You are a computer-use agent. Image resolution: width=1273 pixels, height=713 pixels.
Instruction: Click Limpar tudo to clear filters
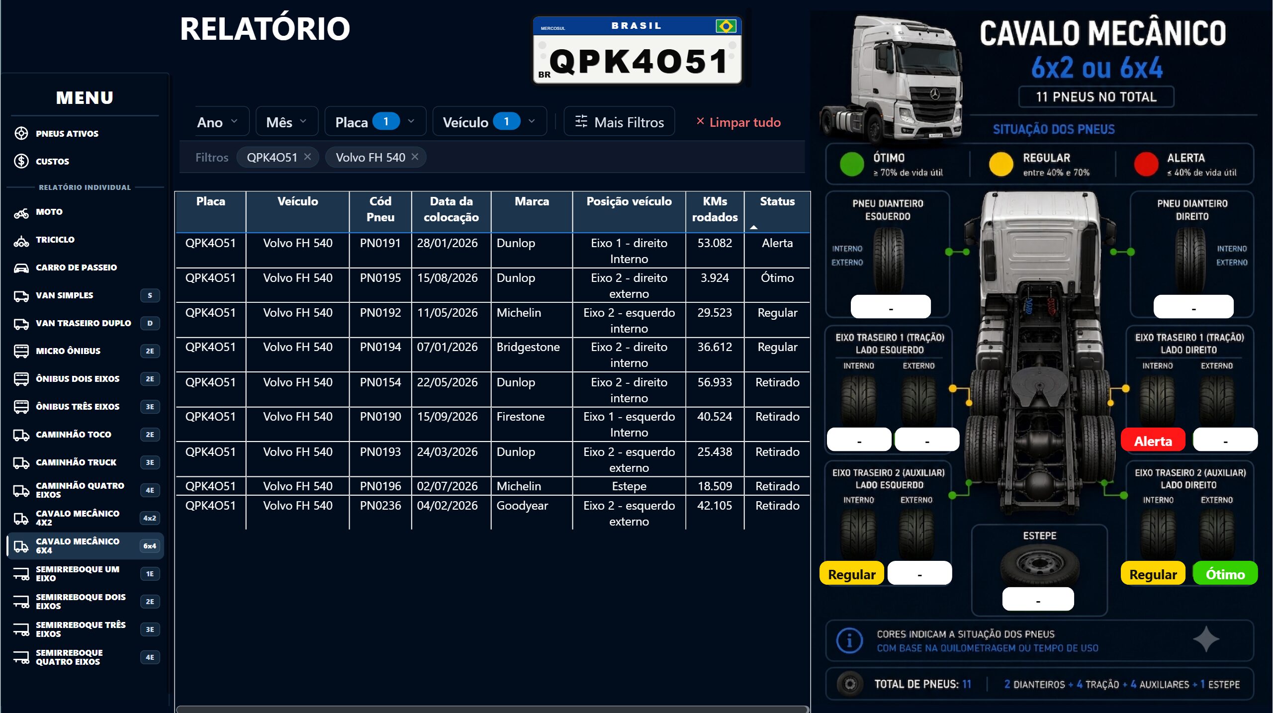click(738, 122)
